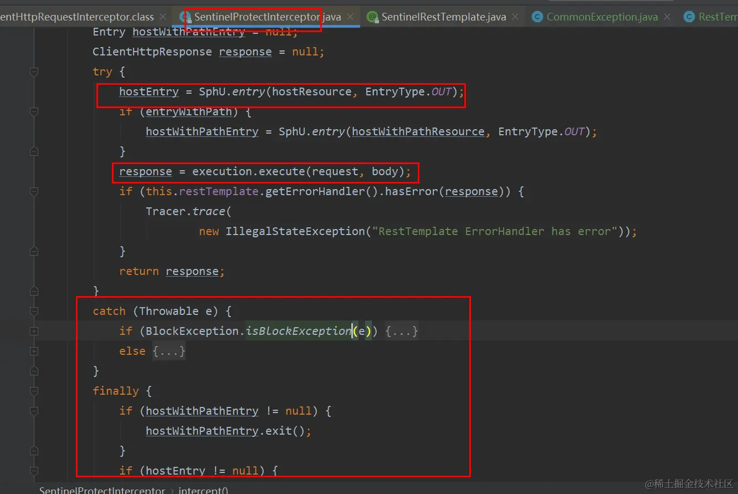Click the exit() call on hostWithPathEntry

(x=285, y=431)
